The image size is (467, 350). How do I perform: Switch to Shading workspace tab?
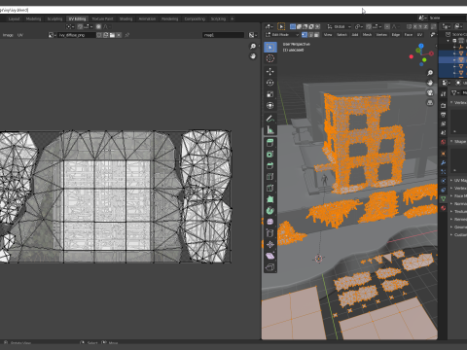(x=126, y=18)
